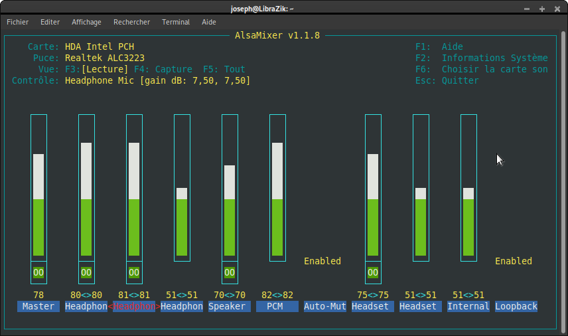568x336 pixels.
Task: Click the F4: Capture view option
Action: (163, 69)
